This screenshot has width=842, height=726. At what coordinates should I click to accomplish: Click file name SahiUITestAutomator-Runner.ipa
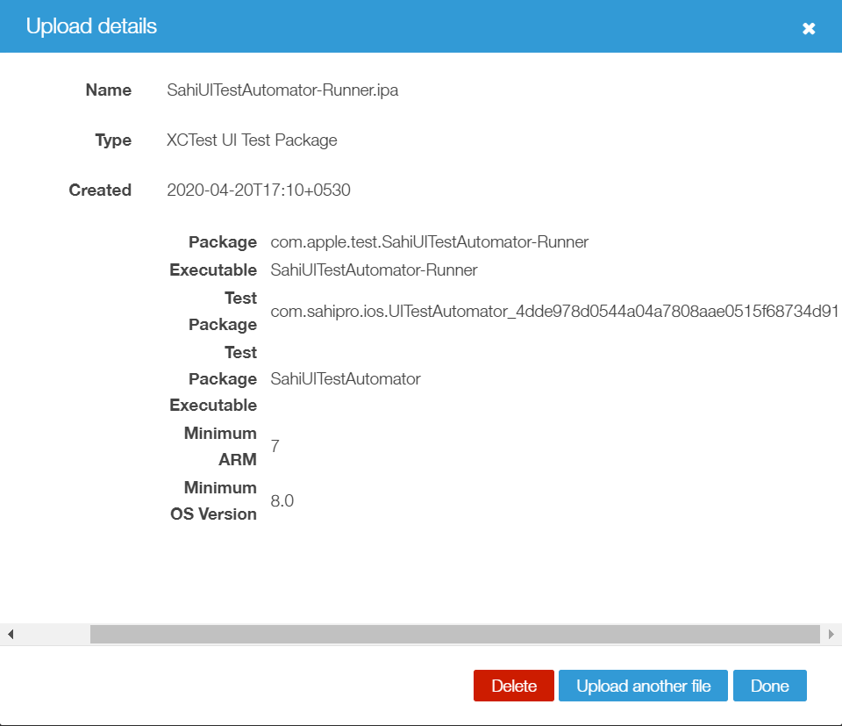pos(282,90)
